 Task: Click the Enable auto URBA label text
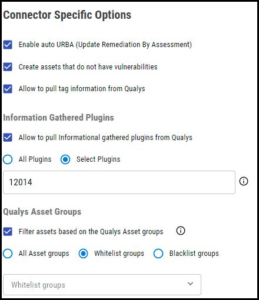pos(105,45)
